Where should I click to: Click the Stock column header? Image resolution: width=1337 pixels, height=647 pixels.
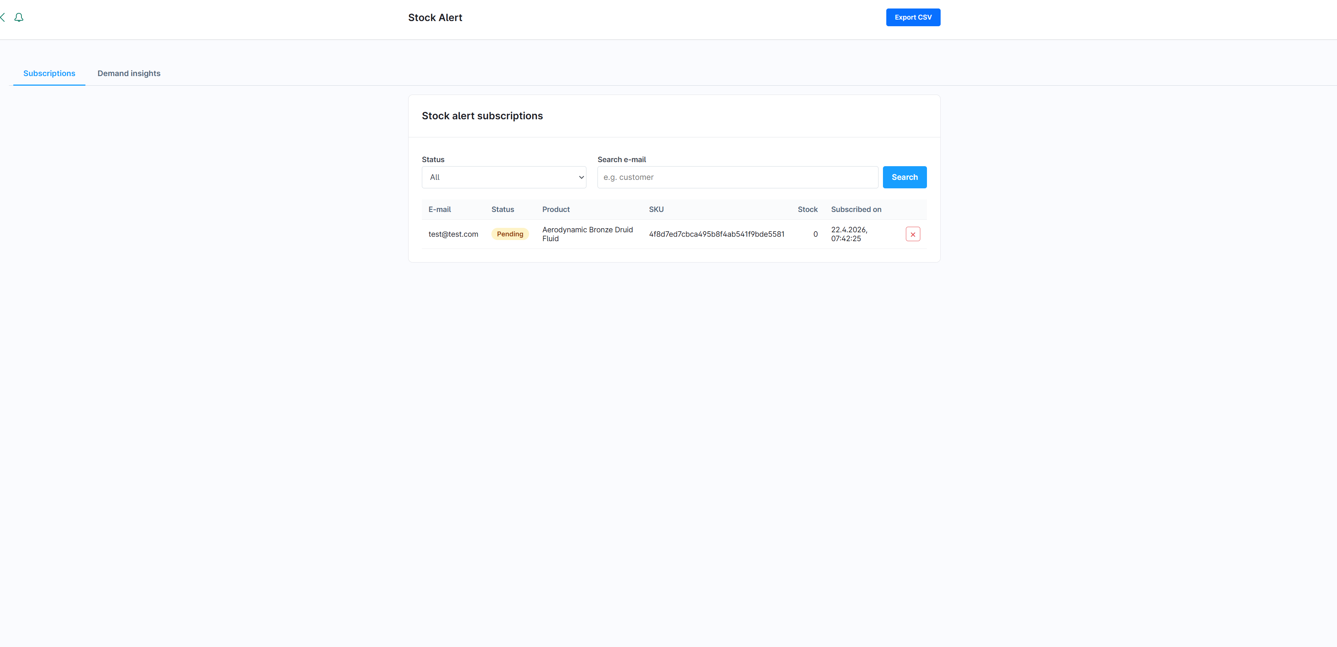coord(807,209)
